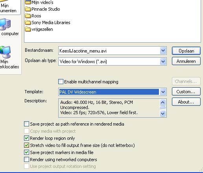This screenshot has height=173, width=203.
Task: Open the Pinnacle Studio folder icon
Action: click(28, 9)
